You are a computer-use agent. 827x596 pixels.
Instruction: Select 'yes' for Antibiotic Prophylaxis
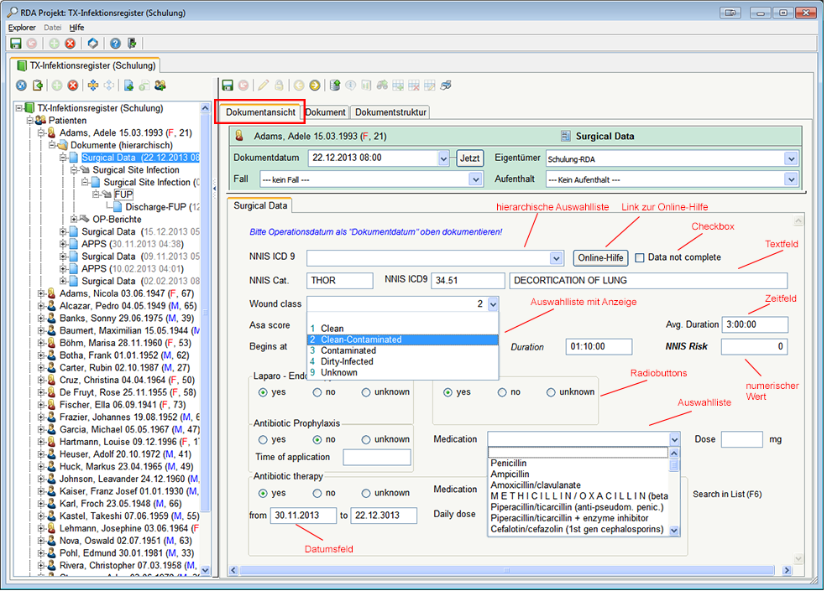264,439
